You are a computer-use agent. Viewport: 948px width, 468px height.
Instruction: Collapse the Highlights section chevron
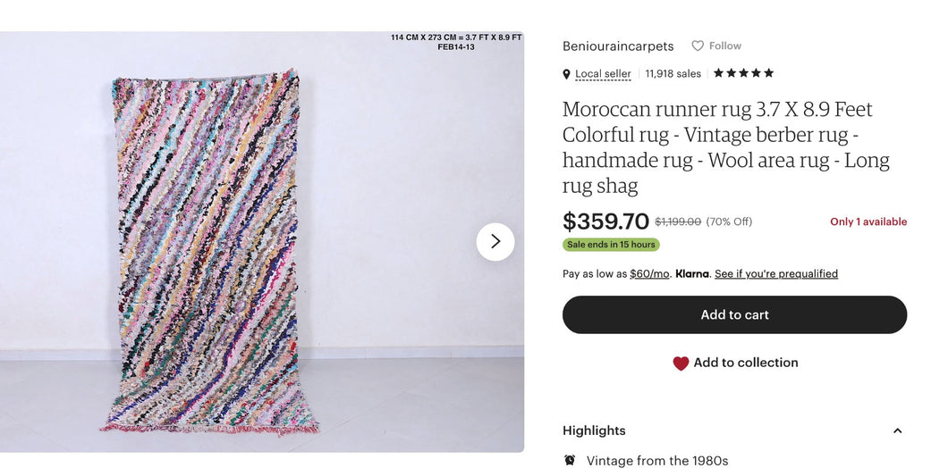897,431
